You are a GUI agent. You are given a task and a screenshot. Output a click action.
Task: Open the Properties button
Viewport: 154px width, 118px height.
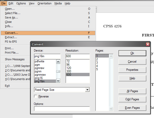point(132,70)
